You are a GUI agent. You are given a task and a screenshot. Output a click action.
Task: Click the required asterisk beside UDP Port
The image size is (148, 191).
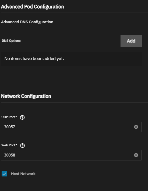[x=16, y=117]
